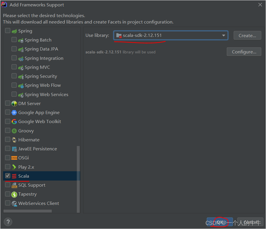This screenshot has height=229, width=266.
Task: Click the Tapestry icon
Action: 14,194
